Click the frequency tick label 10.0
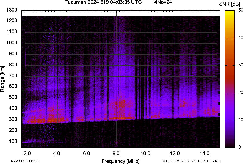The image size is (243, 164). point(145,154)
